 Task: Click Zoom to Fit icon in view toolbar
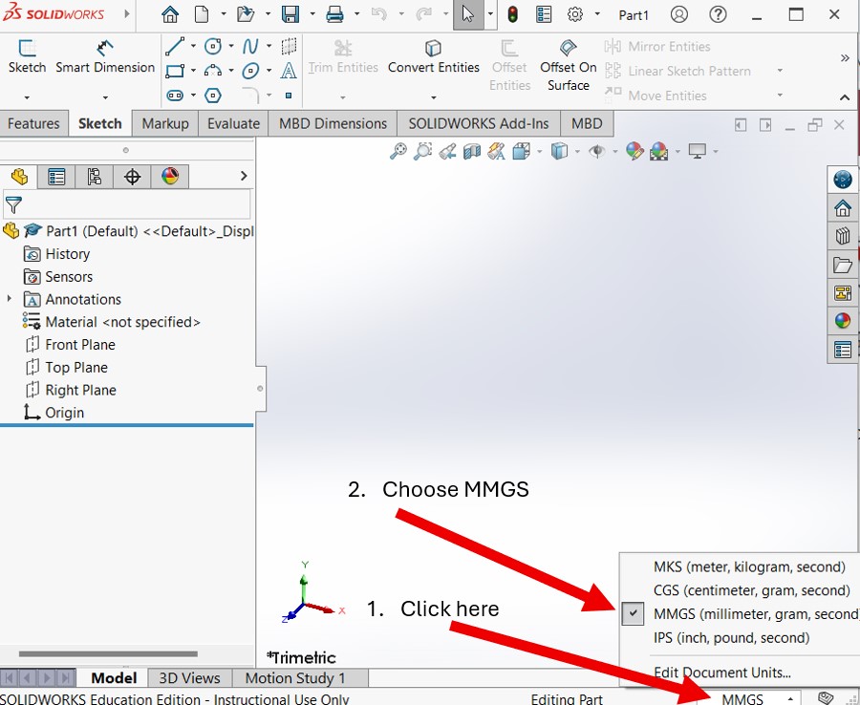tap(398, 151)
